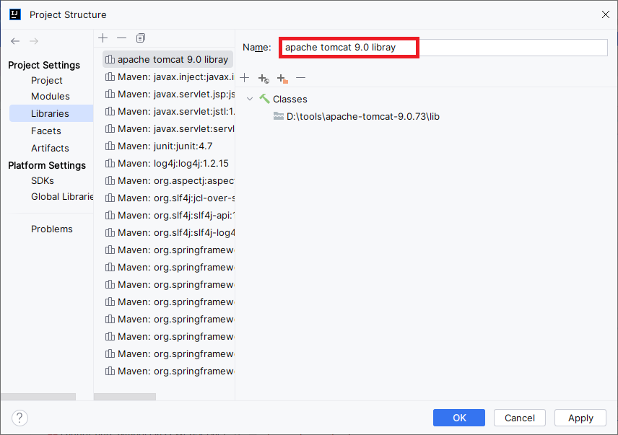618x435 pixels.
Task: Open Project settings page
Action: coord(46,80)
